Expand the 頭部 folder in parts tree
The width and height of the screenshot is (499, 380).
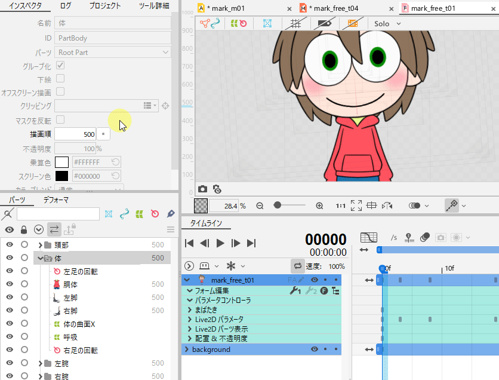point(40,245)
